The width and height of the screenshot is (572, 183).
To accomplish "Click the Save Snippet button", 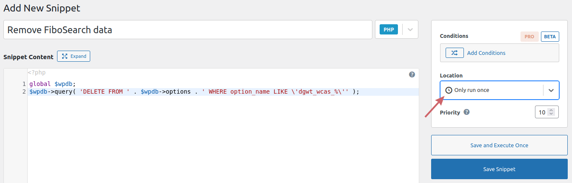I will (x=499, y=169).
